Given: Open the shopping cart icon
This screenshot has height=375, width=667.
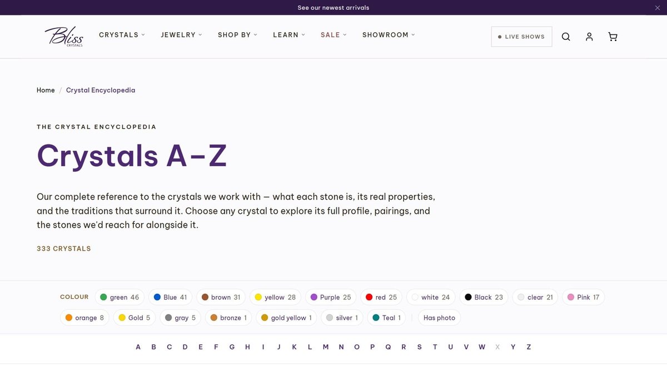Looking at the screenshot, I should (x=613, y=37).
